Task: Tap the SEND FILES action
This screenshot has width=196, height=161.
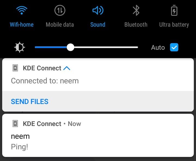Action: point(30,102)
